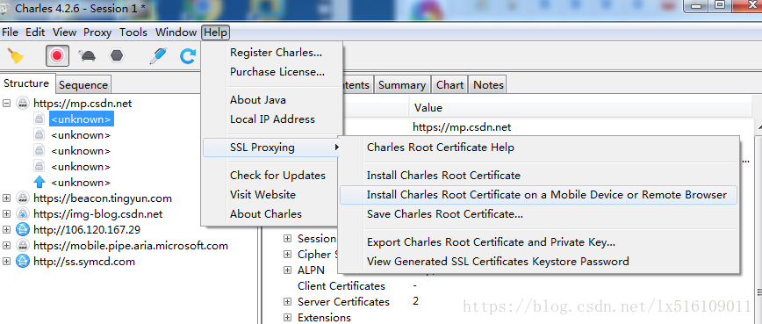Open the Tools menu
This screenshot has height=324, width=762.
coord(133,32)
